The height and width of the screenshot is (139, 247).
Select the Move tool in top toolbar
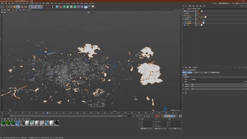(x=11, y=7)
